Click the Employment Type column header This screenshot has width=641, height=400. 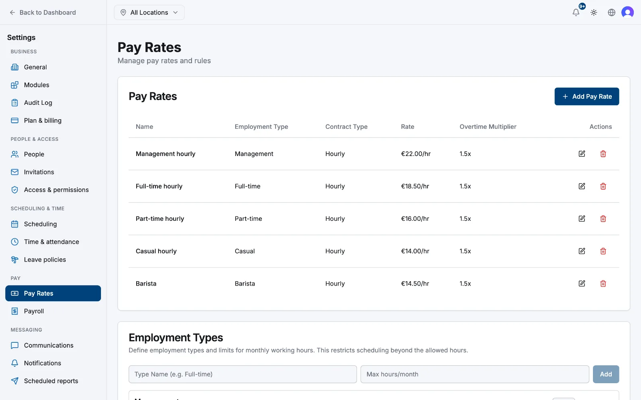pyautogui.click(x=261, y=126)
